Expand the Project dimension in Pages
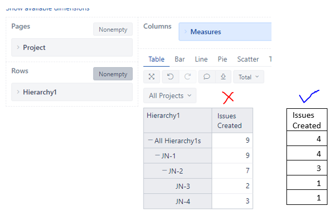333x221 pixels. pyautogui.click(x=18, y=47)
